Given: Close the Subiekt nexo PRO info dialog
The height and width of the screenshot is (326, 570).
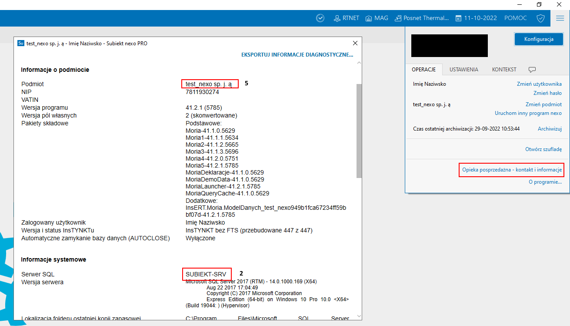Looking at the screenshot, I should 355,43.
